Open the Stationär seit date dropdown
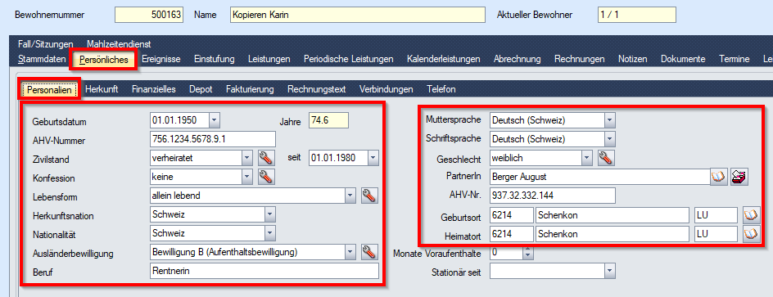This screenshot has height=297, width=773. pos(610,270)
